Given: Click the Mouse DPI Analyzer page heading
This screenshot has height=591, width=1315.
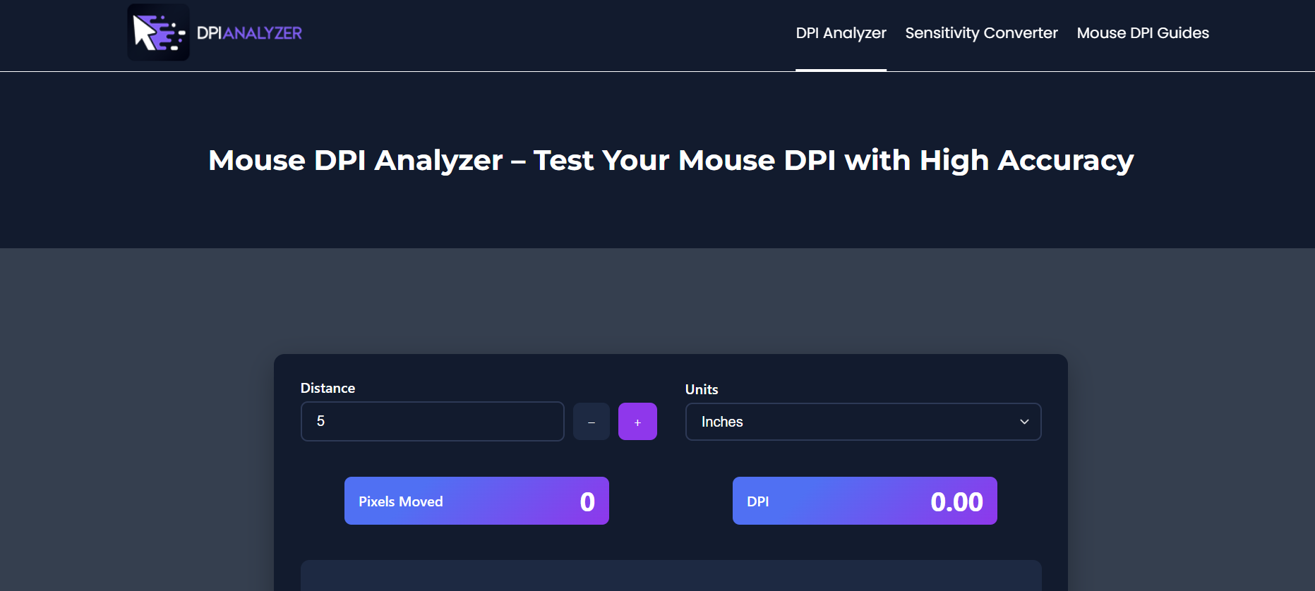Looking at the screenshot, I should [x=671, y=161].
